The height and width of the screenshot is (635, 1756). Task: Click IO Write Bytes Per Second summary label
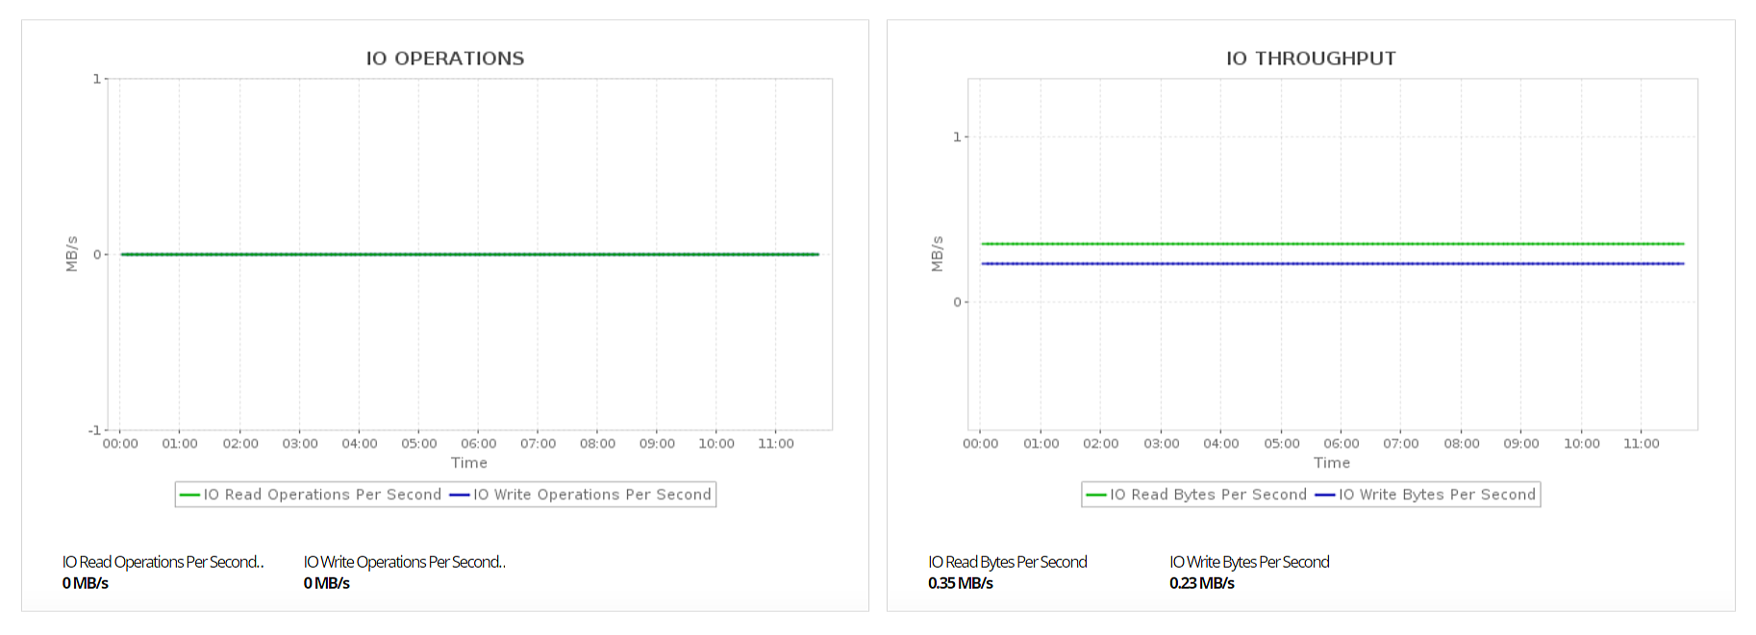pyautogui.click(x=1249, y=562)
